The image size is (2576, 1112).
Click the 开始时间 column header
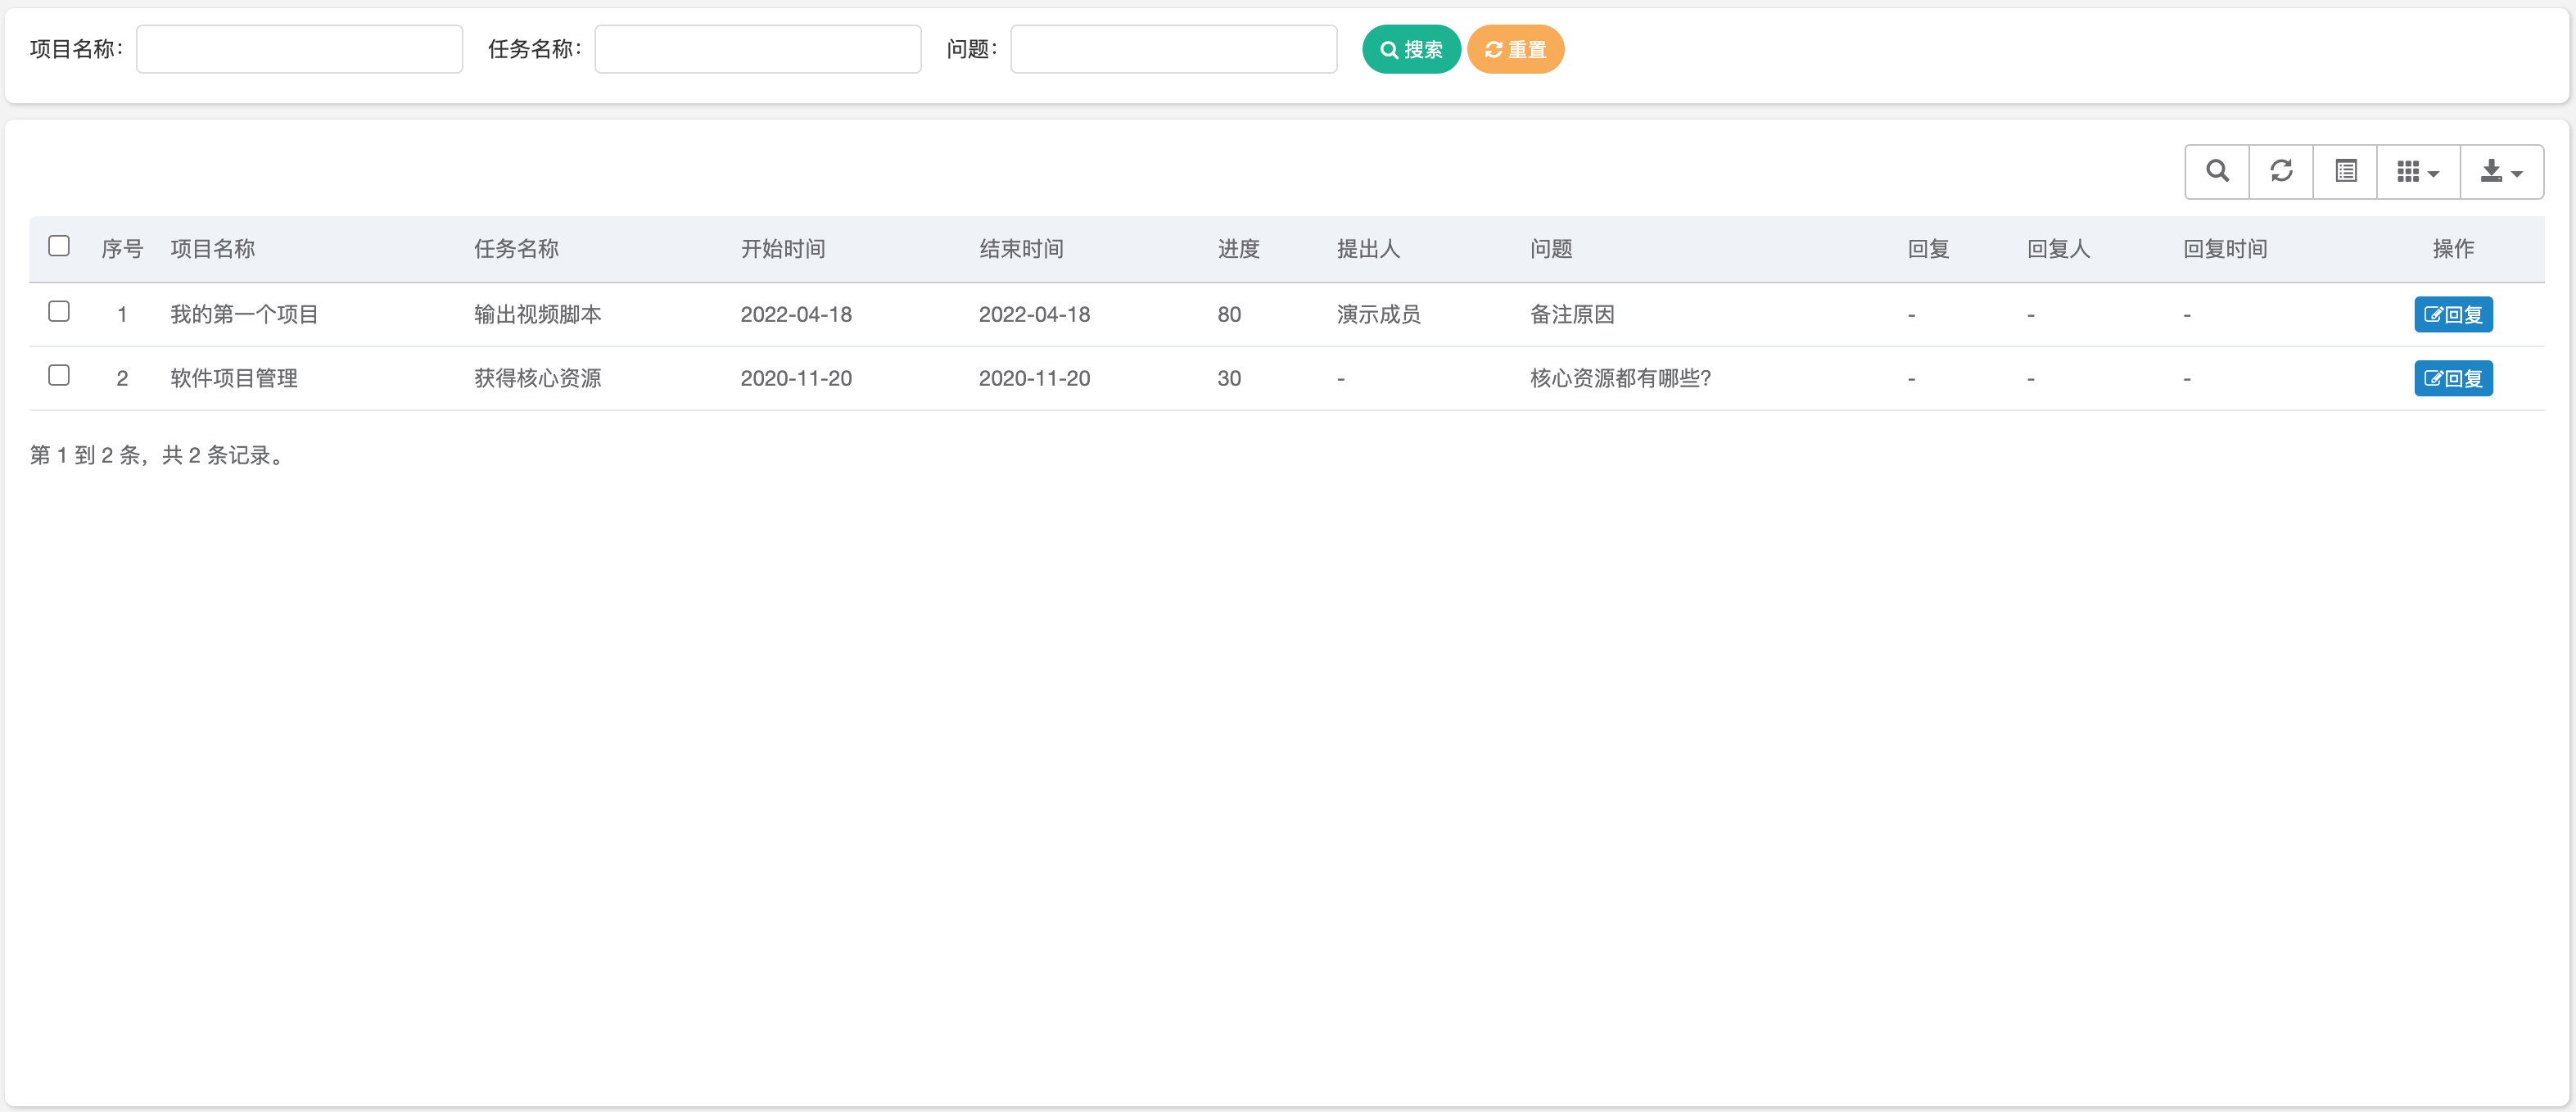click(783, 249)
